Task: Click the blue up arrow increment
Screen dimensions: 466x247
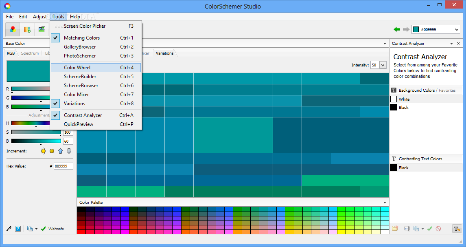Action: tap(60, 151)
